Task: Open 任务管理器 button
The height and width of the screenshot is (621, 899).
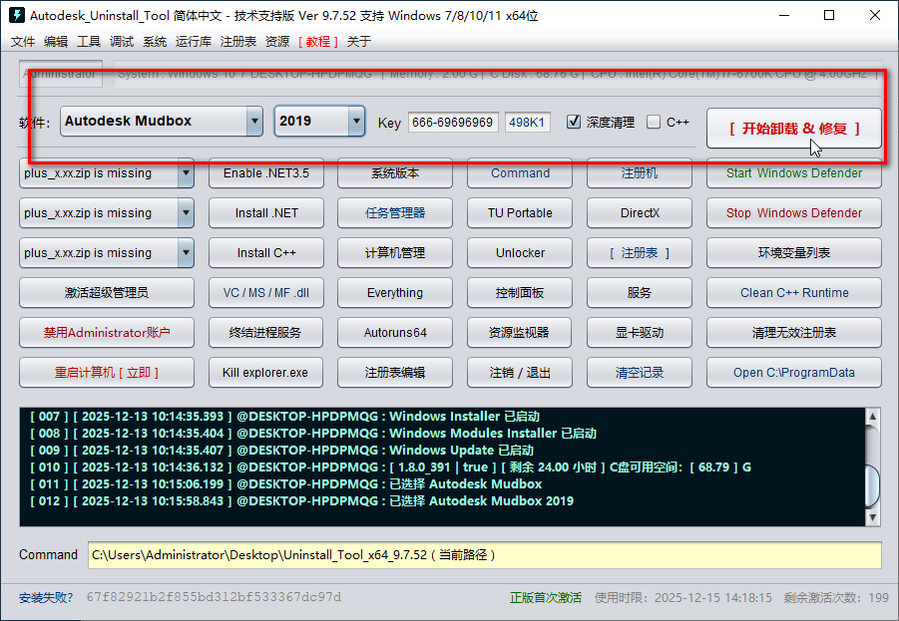Action: tap(395, 213)
